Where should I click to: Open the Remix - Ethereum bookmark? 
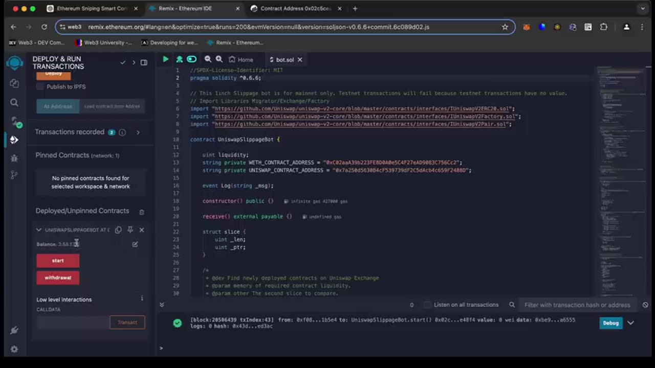click(235, 42)
